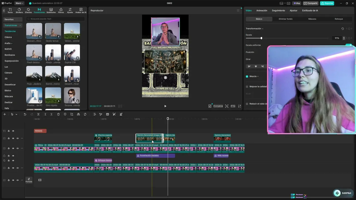Select the Eliminar fondo sub-tab
The image size is (356, 200).
pyautogui.click(x=286, y=19)
